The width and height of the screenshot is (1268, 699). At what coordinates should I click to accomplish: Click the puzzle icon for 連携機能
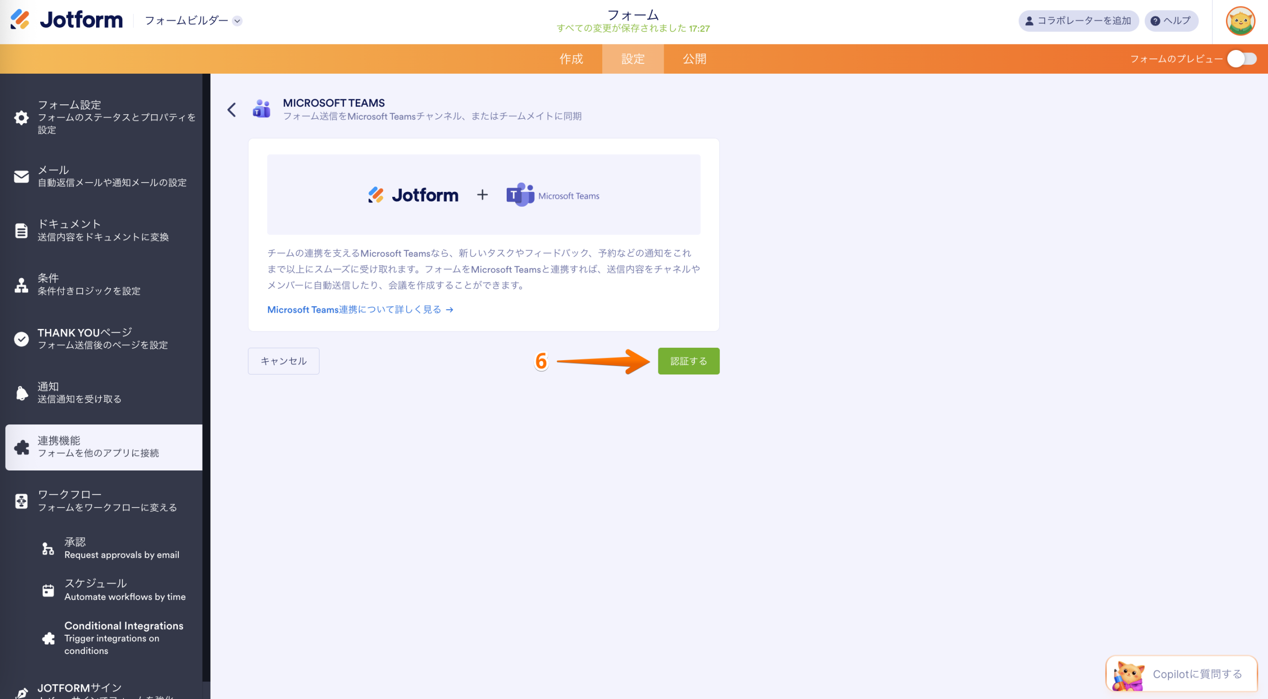click(x=21, y=447)
